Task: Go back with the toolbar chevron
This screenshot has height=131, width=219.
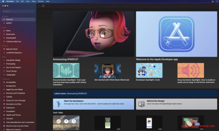Action: (x=39, y=6)
